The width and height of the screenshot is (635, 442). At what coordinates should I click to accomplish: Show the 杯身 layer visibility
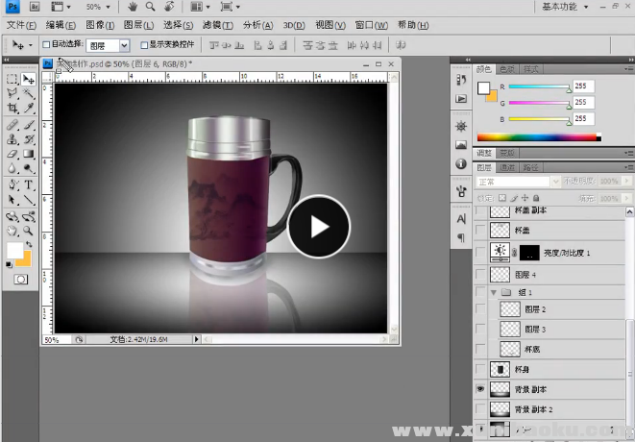pos(481,369)
